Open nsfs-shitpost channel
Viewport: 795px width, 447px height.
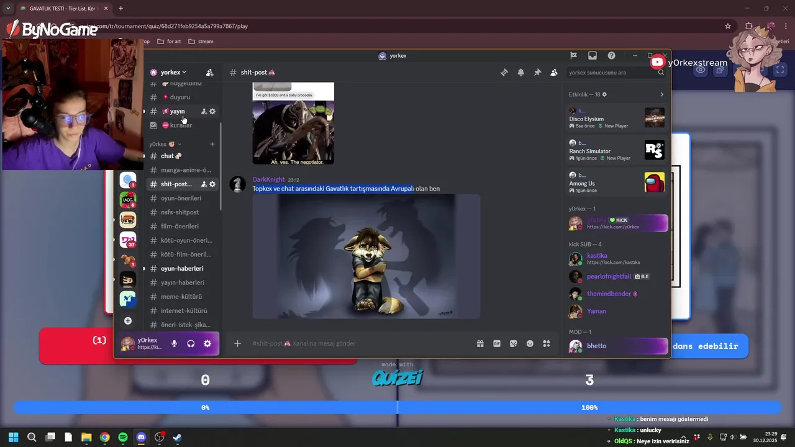pos(182,212)
